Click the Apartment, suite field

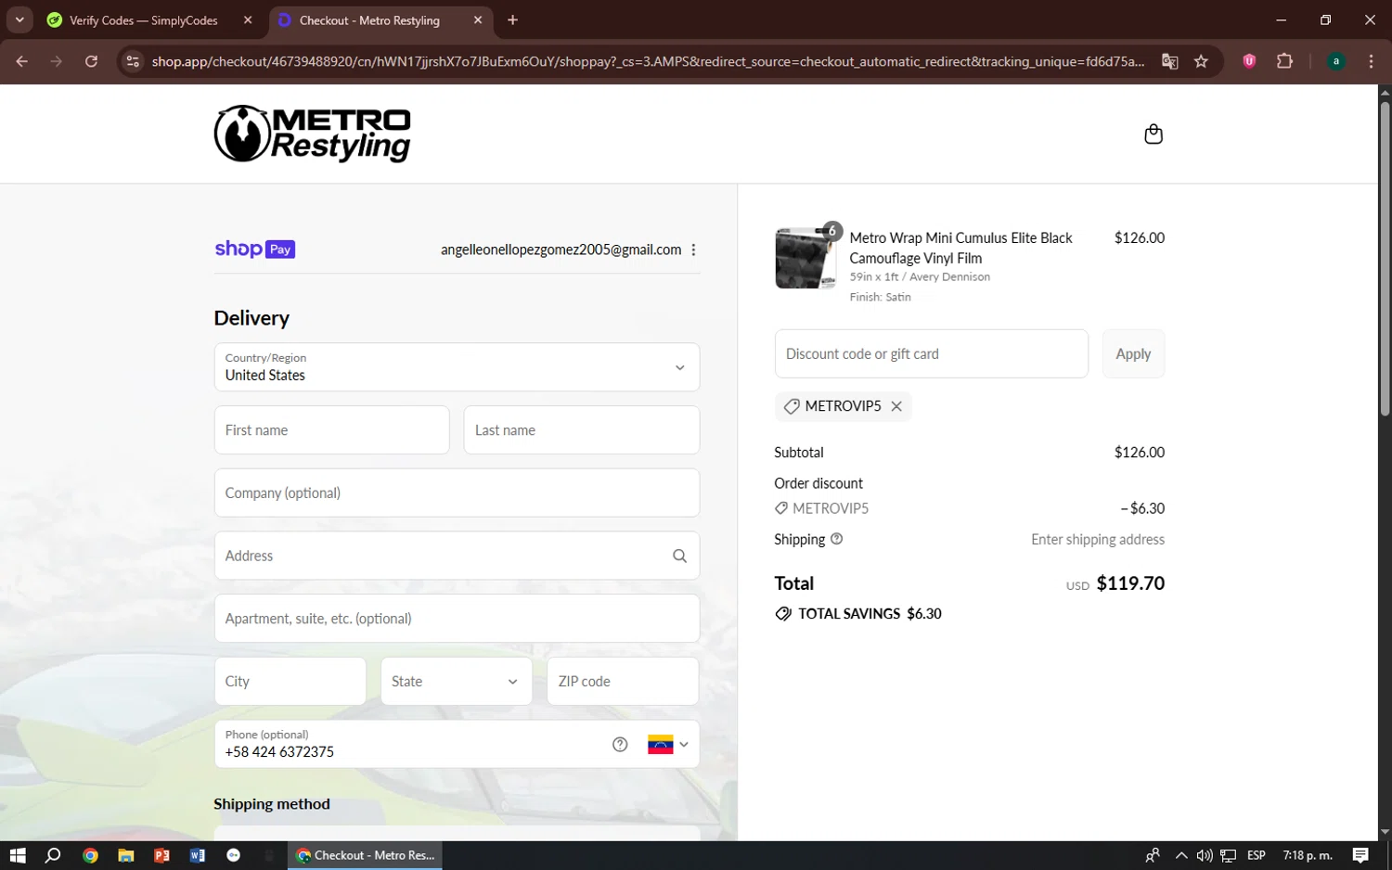457,619
